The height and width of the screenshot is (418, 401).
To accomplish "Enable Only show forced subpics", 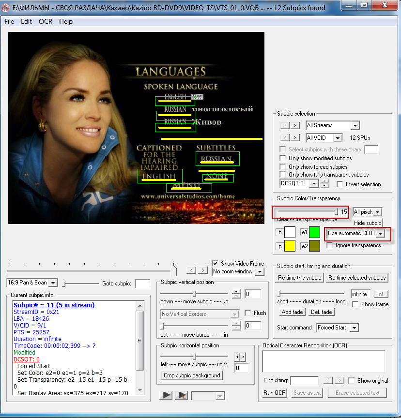I will [282, 166].
